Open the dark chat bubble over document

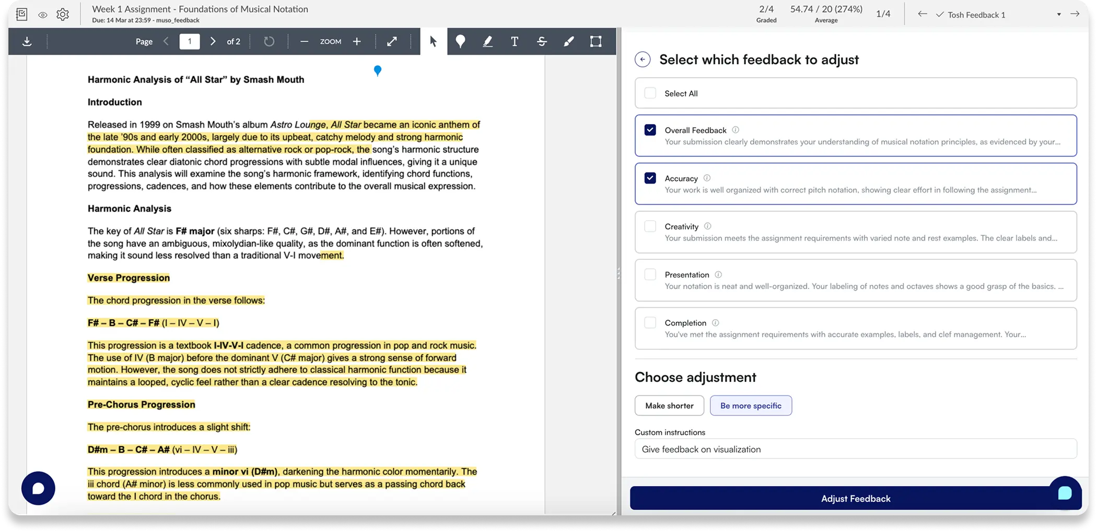click(x=38, y=488)
